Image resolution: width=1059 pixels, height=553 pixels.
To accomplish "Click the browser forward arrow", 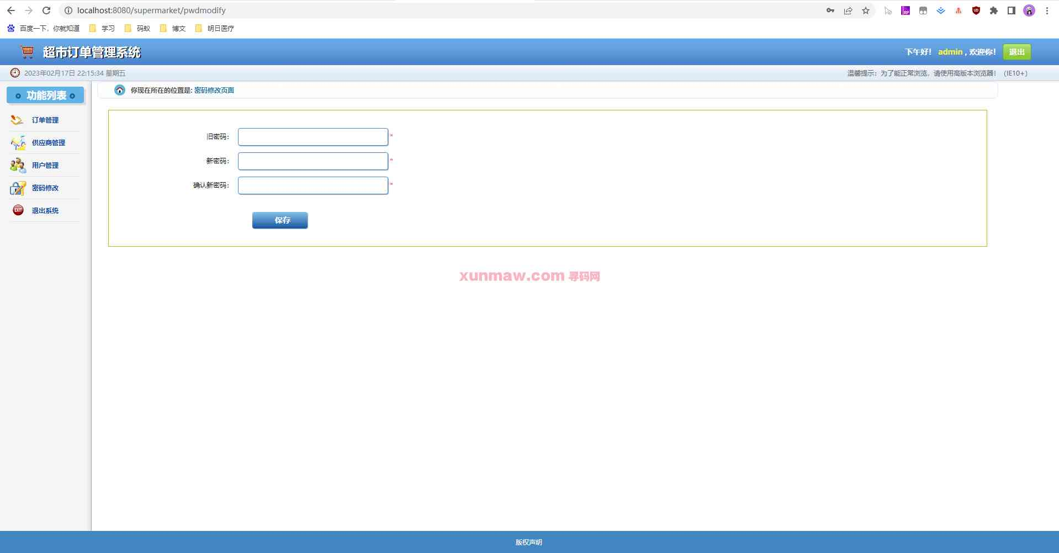I will 29,10.
